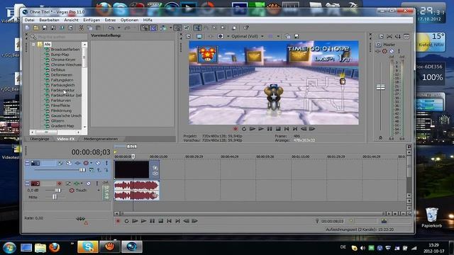Toggle enable snapping in main toolbar
This screenshot has height=255, width=454.
[x=144, y=28]
